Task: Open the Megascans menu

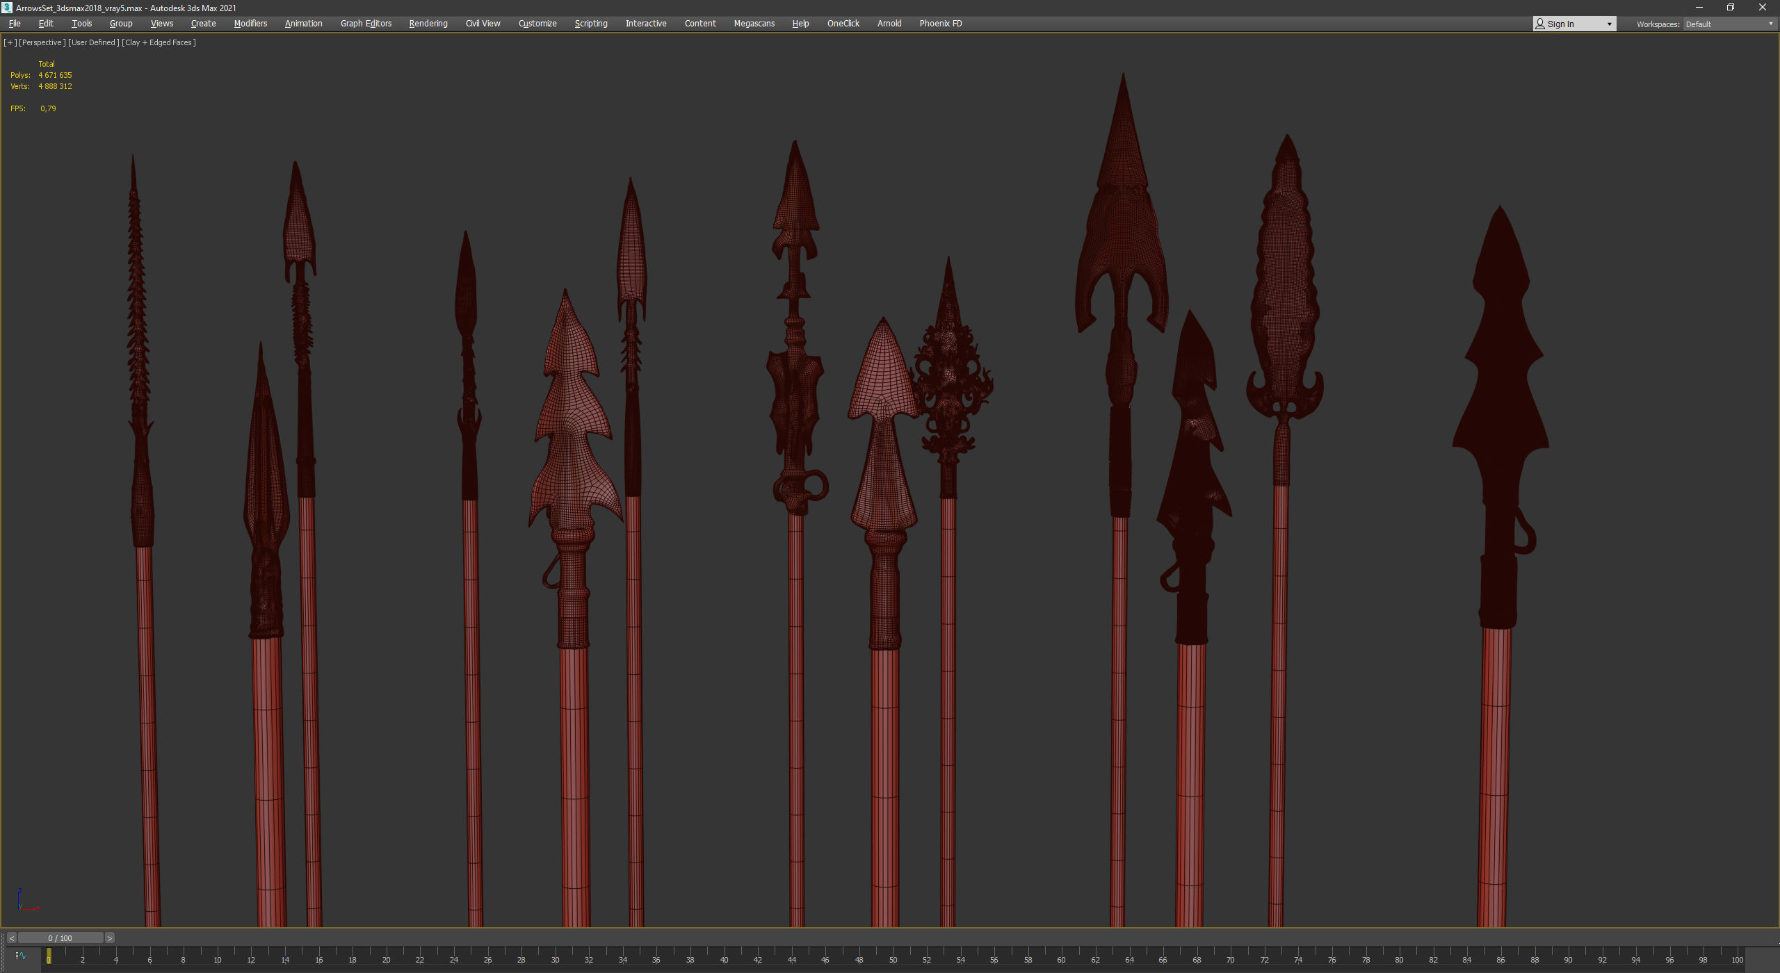Action: tap(754, 24)
